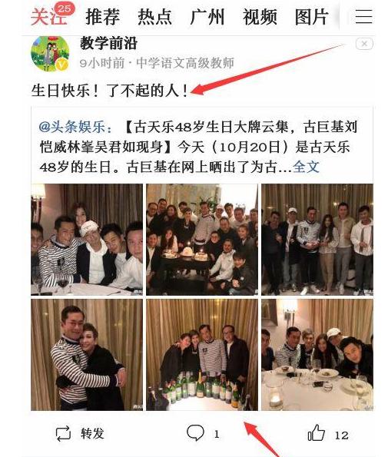Open the 教学前沿 username link
The height and width of the screenshot is (457, 388).
point(109,43)
